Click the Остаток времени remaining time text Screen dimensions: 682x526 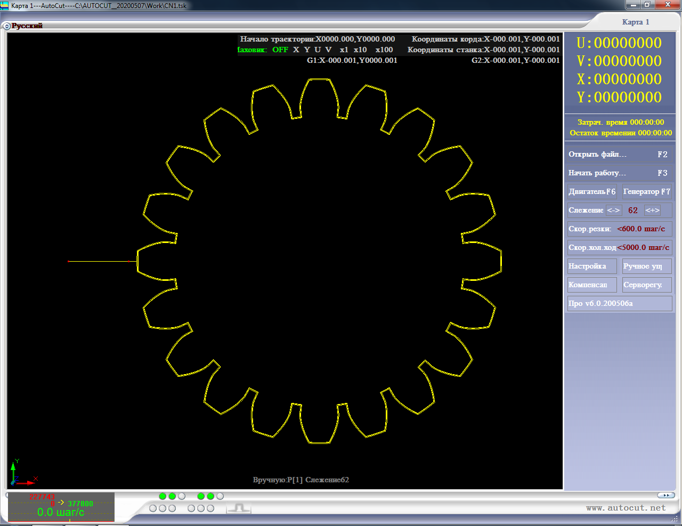[621, 133]
